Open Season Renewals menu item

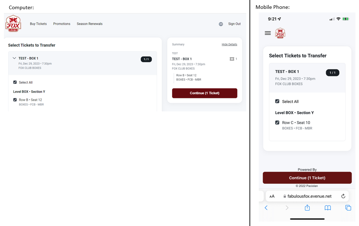(90, 24)
